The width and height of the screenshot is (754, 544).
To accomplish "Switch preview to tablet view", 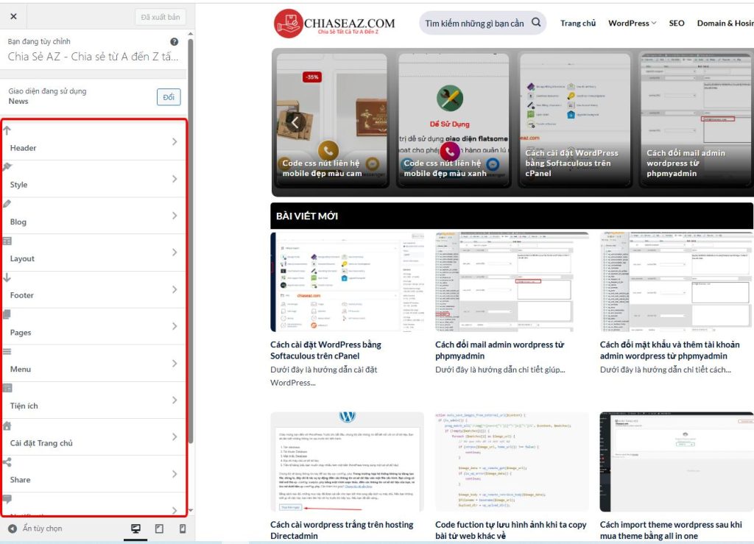I will pos(158,528).
